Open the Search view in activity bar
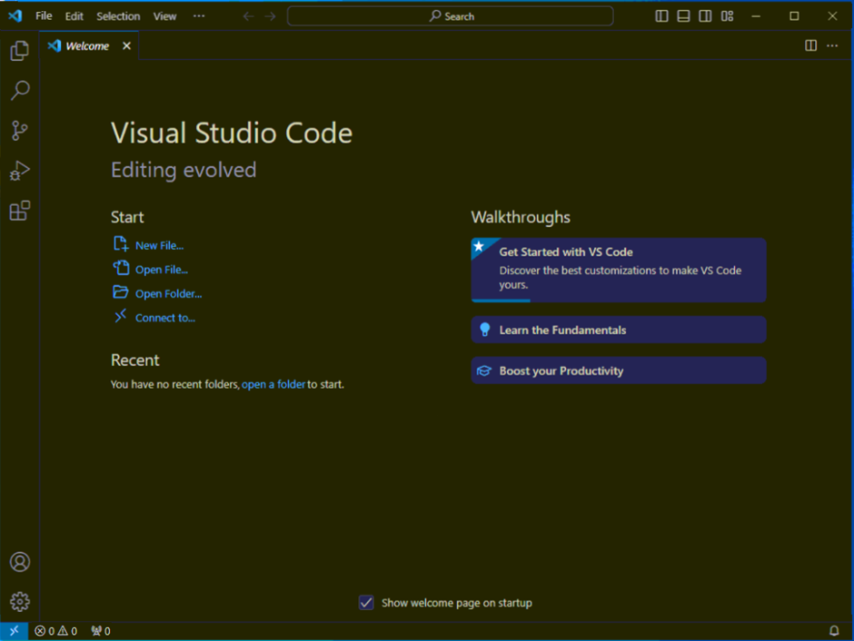 (x=20, y=90)
